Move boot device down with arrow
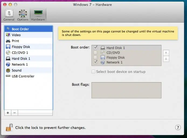The width and height of the screenshot is (187, 138). (166, 59)
